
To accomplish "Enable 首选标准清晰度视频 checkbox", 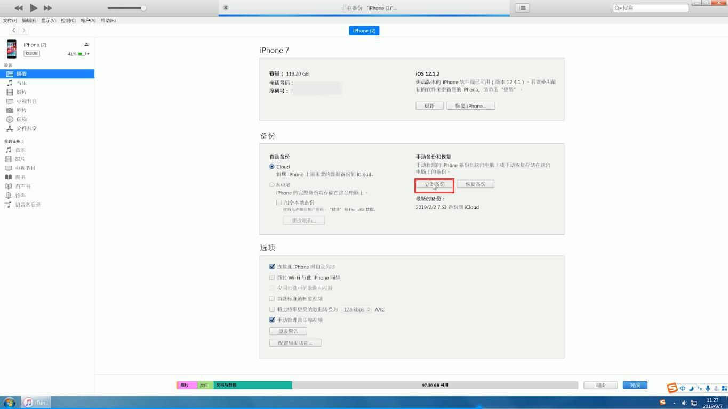I will (x=272, y=299).
